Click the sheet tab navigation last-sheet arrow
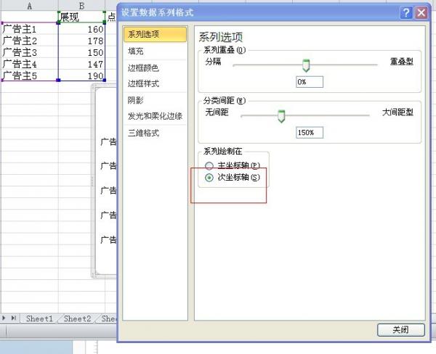 (14, 318)
